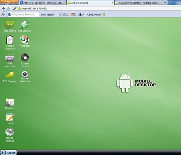Open friend requests icon showing 6
This screenshot has width=181, height=155.
(81, 14)
